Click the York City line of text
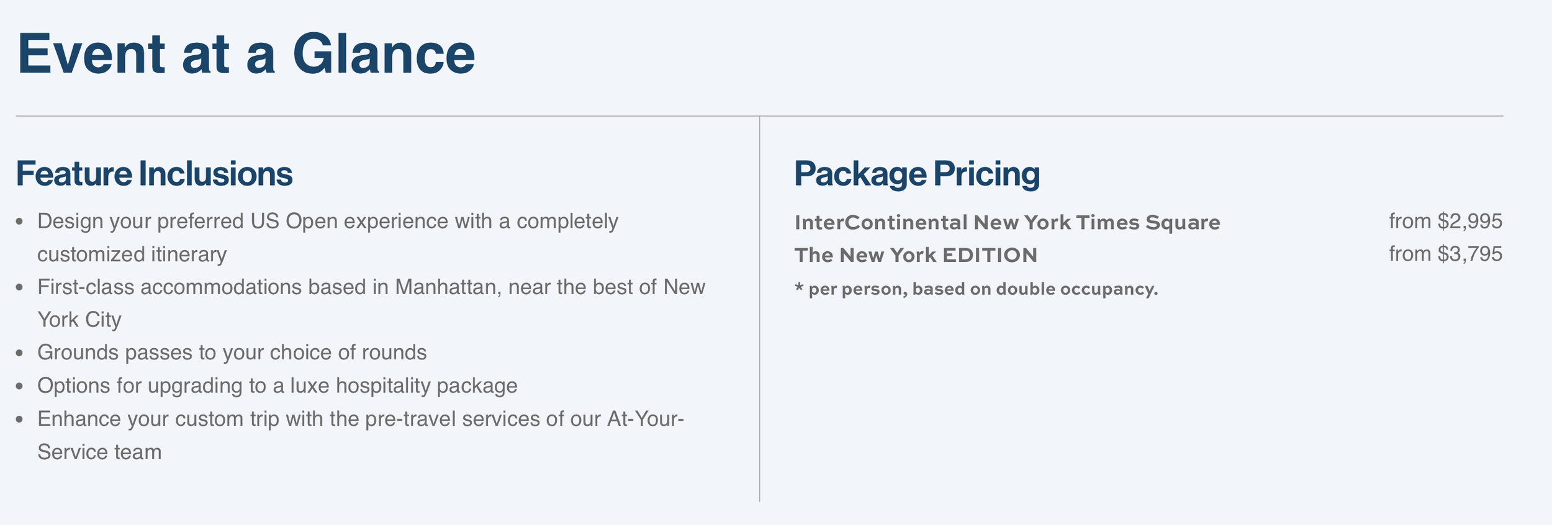Screen dimensions: 1552x525 pyautogui.click(x=79, y=320)
